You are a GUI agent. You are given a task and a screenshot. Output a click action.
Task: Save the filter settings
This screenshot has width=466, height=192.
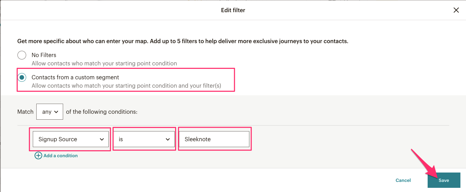(x=444, y=180)
